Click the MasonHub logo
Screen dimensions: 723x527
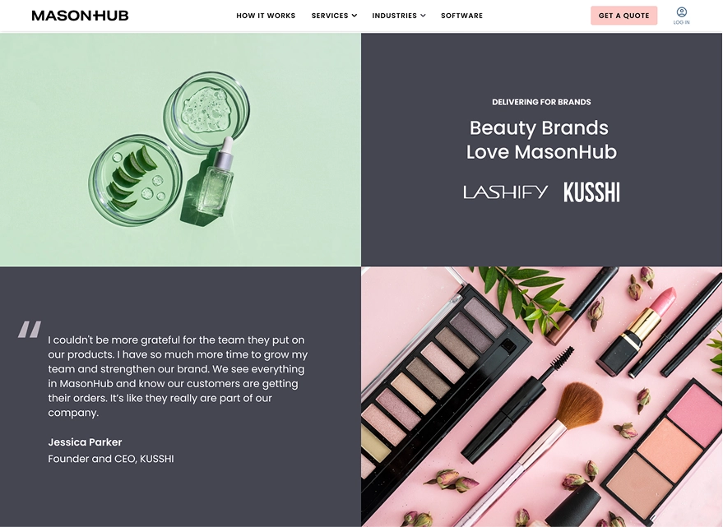coord(80,16)
